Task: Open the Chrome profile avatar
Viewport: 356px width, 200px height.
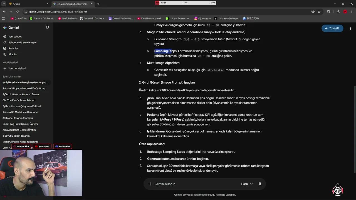Action: click(x=345, y=12)
